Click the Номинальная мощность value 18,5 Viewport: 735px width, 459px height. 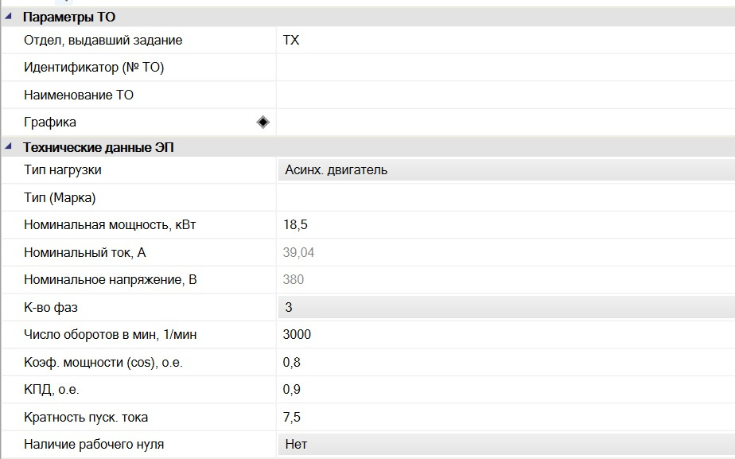pyautogui.click(x=295, y=224)
